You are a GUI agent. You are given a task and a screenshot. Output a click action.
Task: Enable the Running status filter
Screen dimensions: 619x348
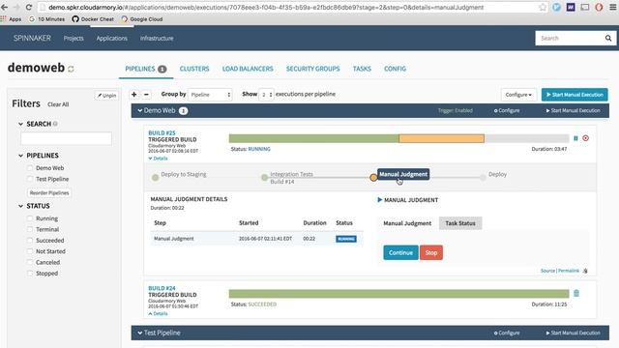point(30,218)
